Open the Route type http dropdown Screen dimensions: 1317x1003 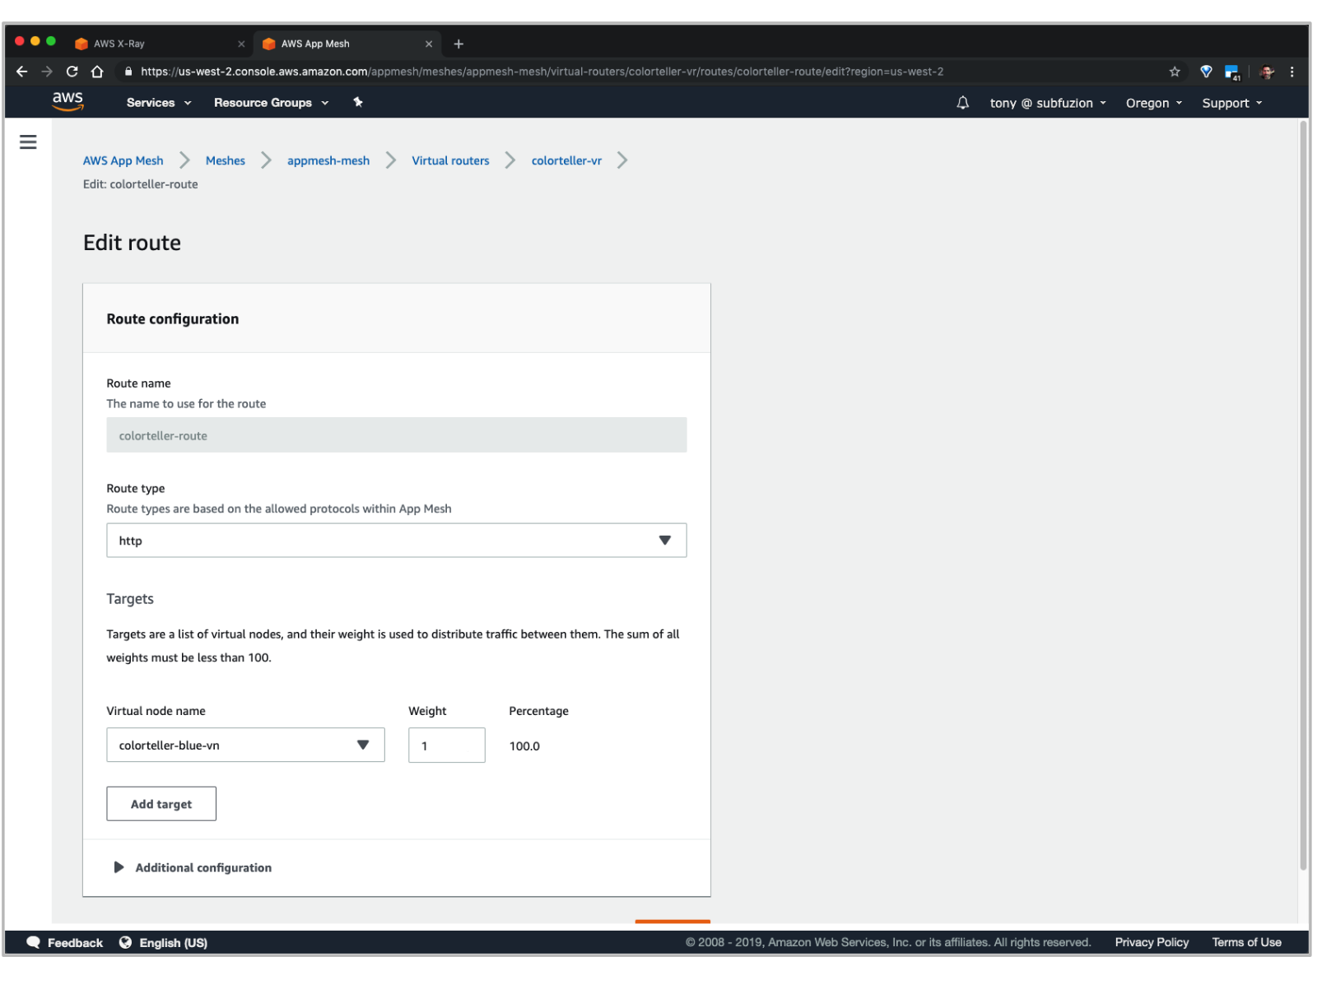[396, 541]
